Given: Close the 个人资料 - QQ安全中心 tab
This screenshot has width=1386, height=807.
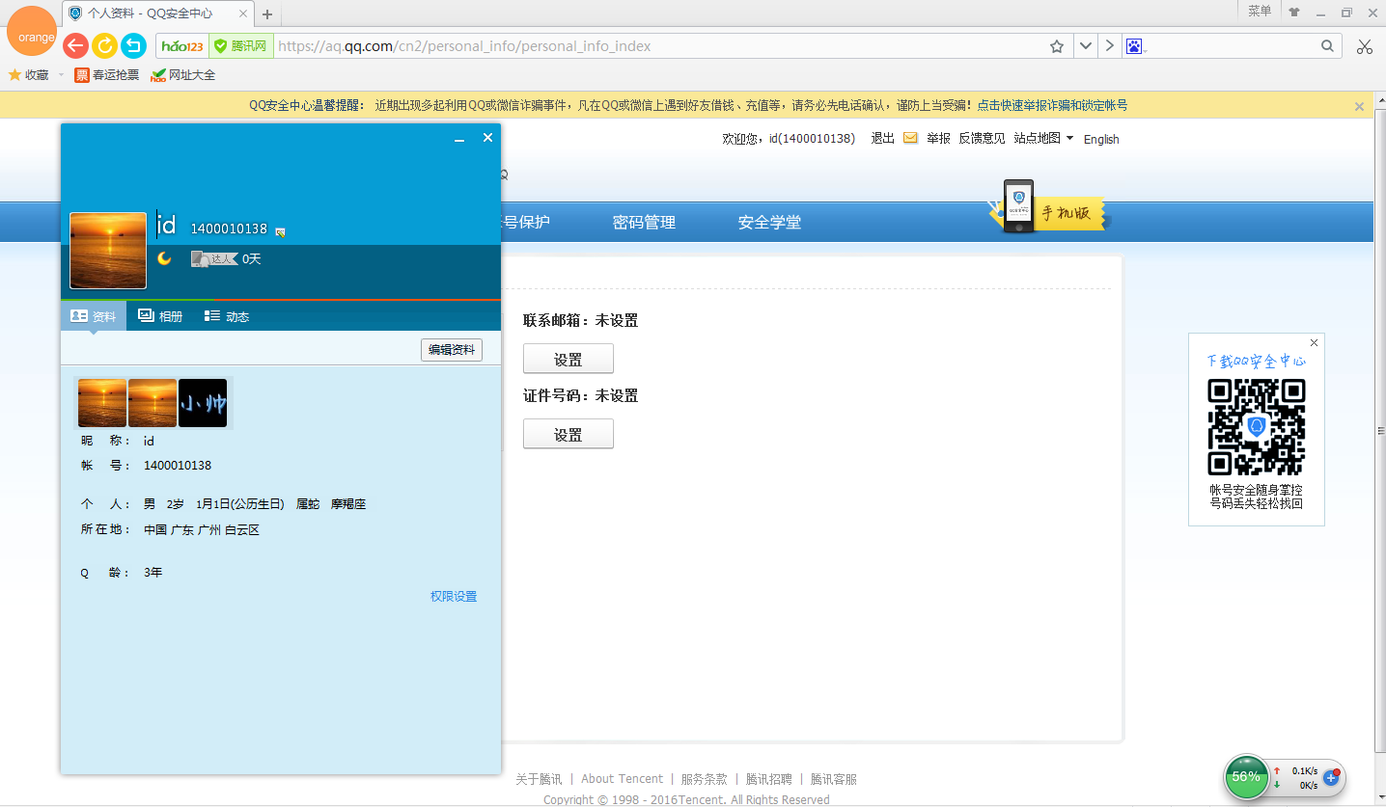Looking at the screenshot, I should (242, 13).
